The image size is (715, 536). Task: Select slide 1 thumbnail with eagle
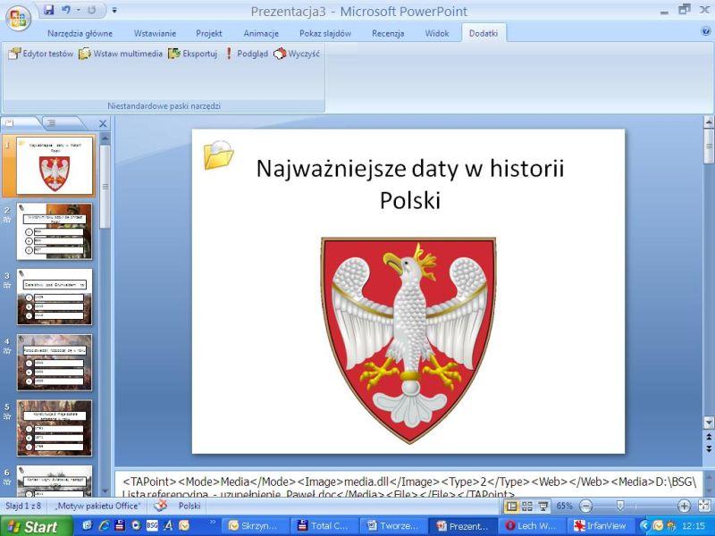[x=55, y=165]
